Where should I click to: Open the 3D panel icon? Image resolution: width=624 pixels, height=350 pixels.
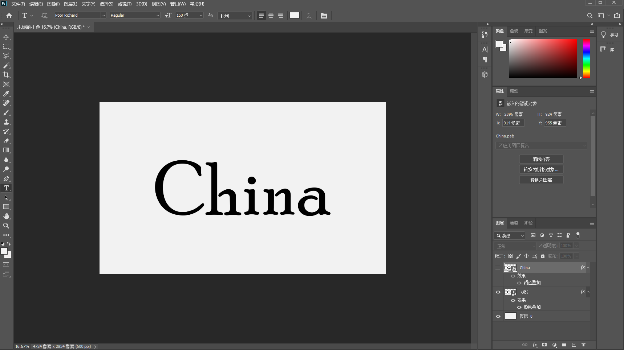click(x=485, y=74)
